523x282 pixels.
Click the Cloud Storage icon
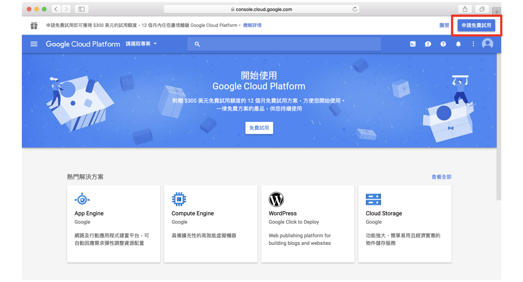coord(373,199)
